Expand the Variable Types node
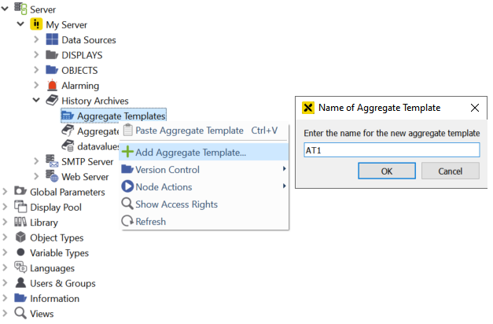 tap(5, 252)
